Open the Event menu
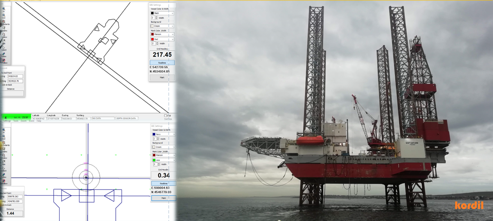 click(x=32, y=121)
